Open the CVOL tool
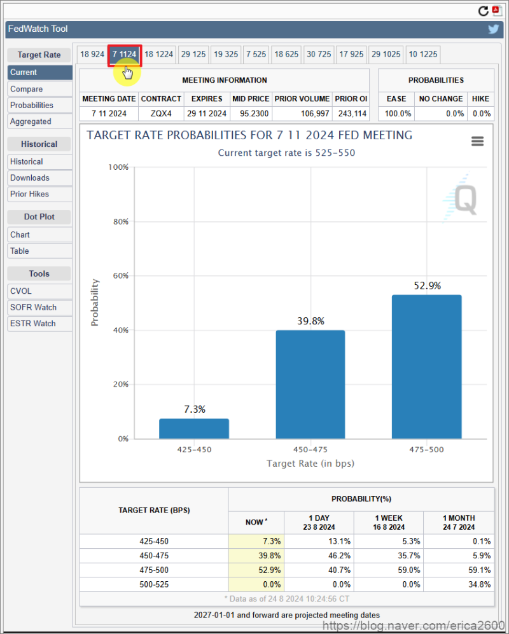This screenshot has height=634, width=509. click(39, 291)
